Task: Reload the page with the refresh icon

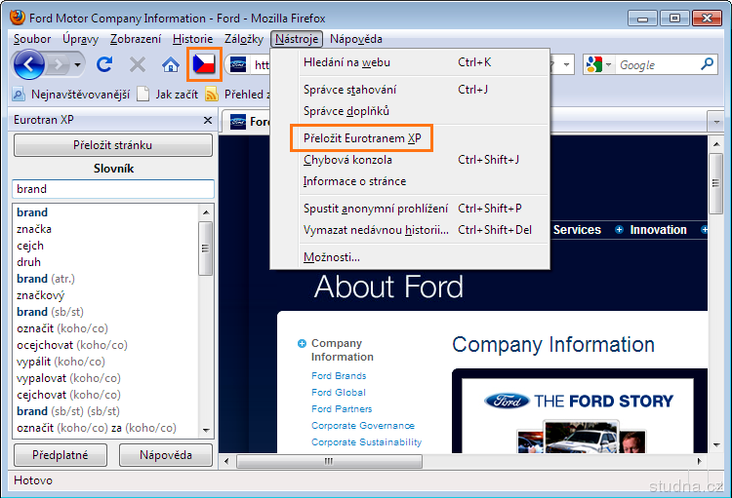Action: (104, 64)
